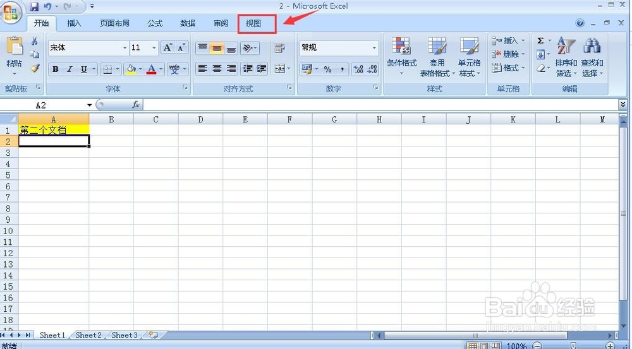The image size is (632, 349).
Task: Click the 插入 cells button
Action: pos(508,40)
